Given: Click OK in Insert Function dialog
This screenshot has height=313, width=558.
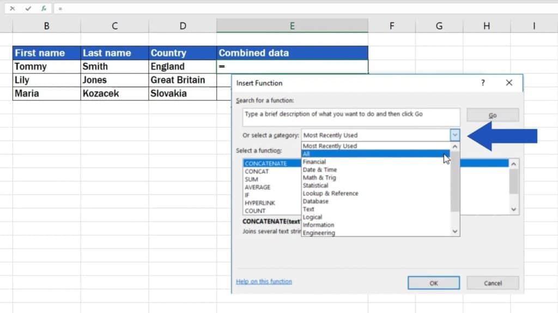Looking at the screenshot, I should click(433, 283).
